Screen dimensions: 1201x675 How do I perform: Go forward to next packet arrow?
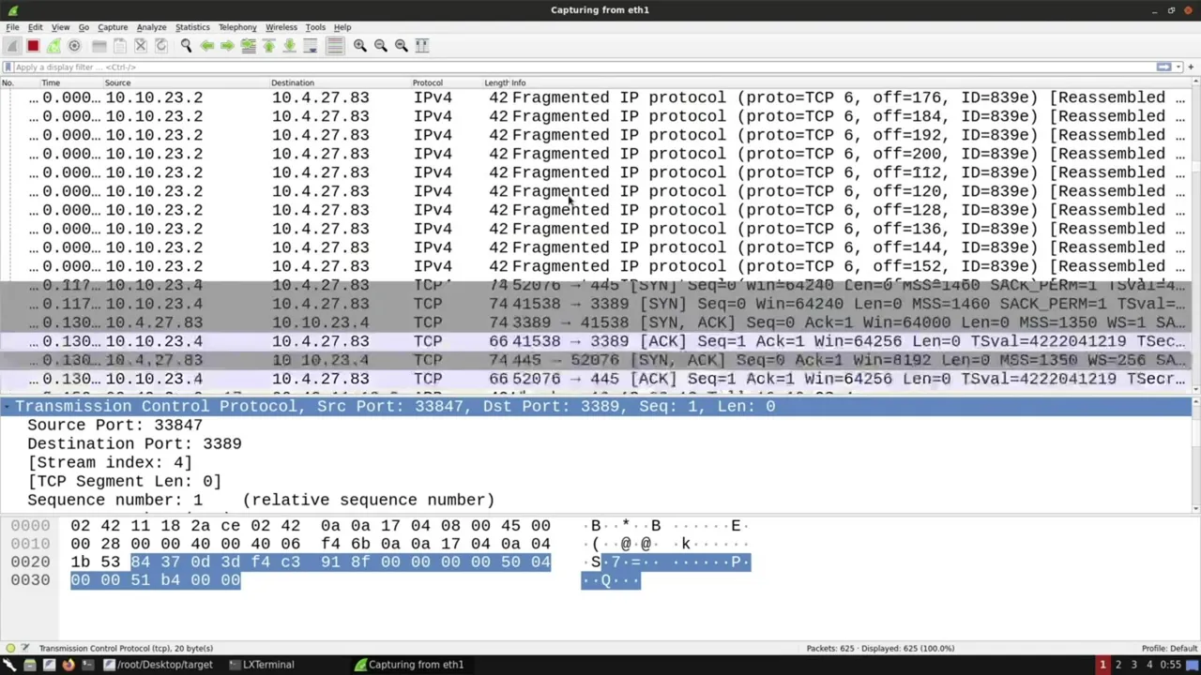coord(227,45)
